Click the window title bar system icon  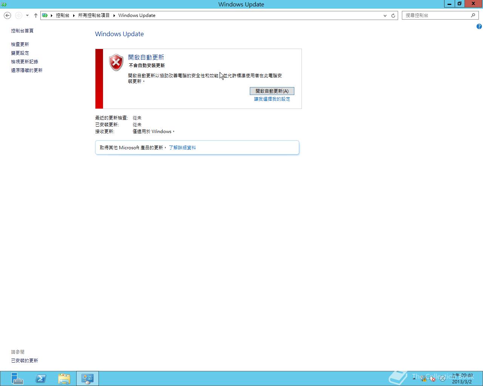pos(4,4)
